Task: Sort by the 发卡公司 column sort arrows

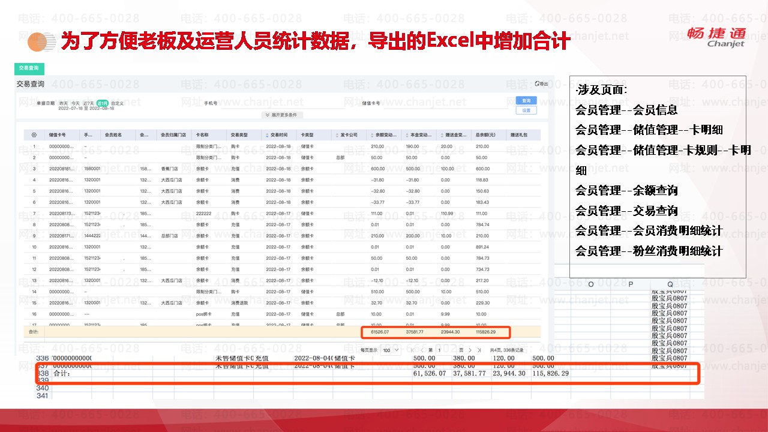Action: click(337, 135)
